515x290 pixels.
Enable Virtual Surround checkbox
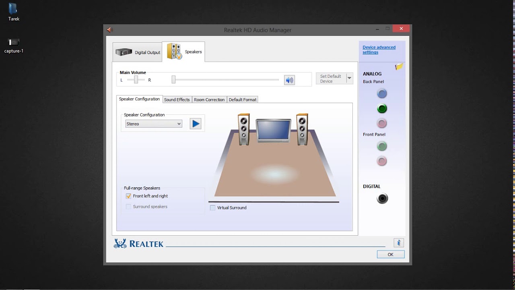pos(212,208)
